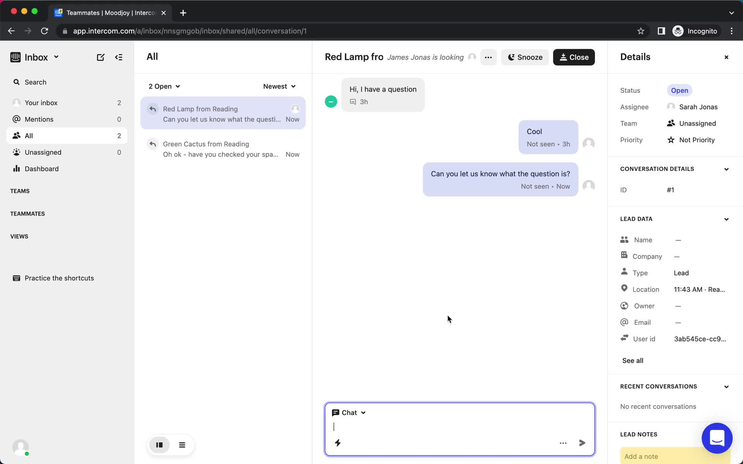Viewport: 743px width, 464px height.
Task: Click the collapse sidebar icon
Action: point(119,57)
